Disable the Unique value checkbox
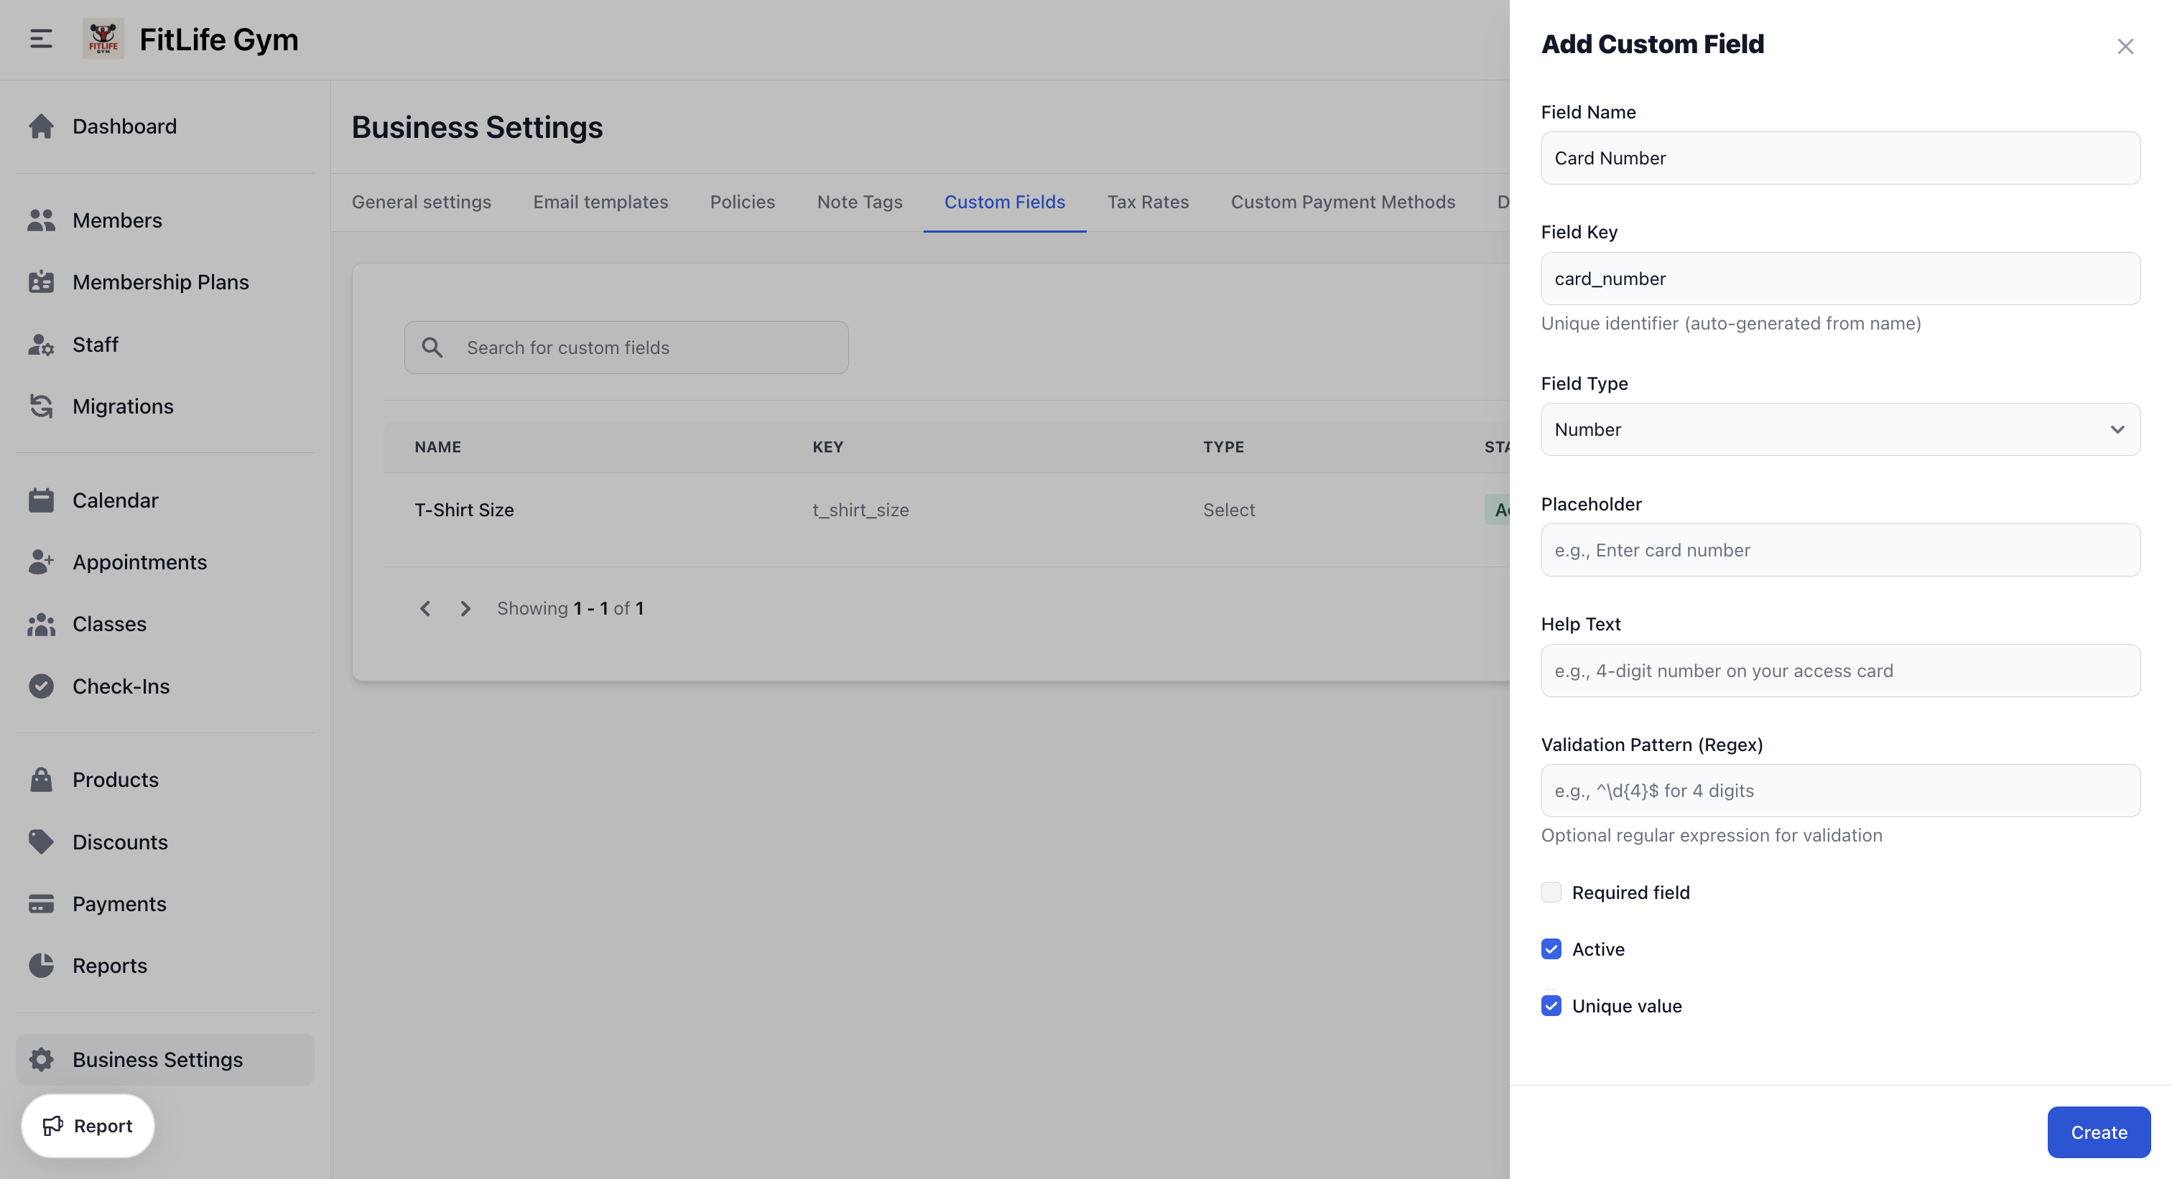 [1552, 1005]
